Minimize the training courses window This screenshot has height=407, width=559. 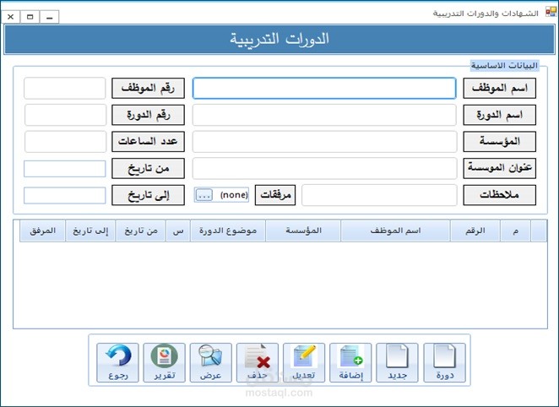pyautogui.click(x=50, y=17)
